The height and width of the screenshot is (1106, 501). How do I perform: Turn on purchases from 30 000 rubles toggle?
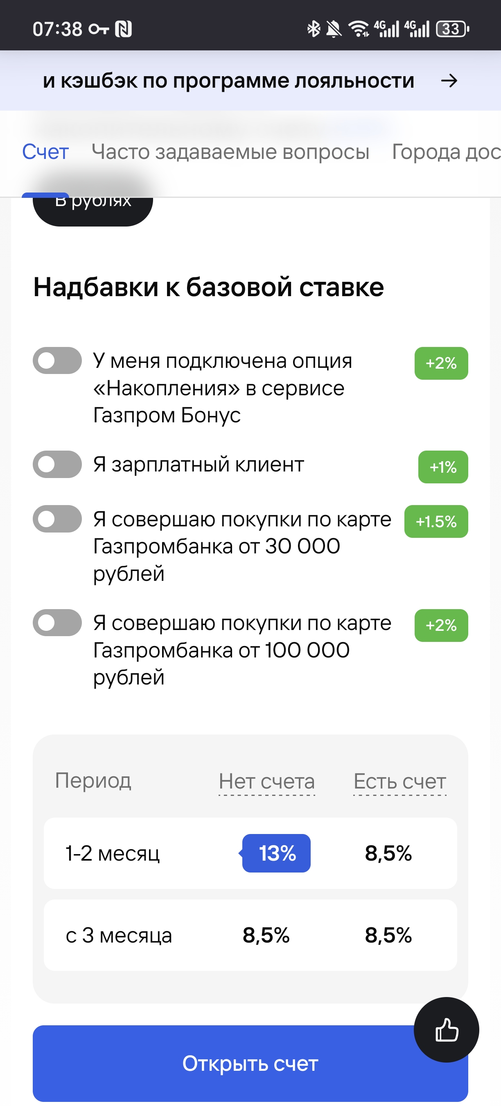click(57, 519)
